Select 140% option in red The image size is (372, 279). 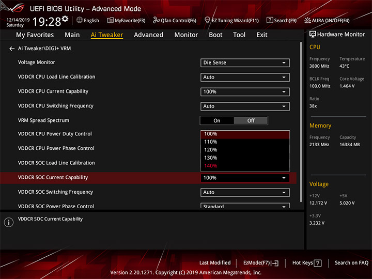245,166
